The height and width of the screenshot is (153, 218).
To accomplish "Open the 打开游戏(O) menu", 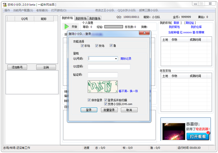I will click(59, 11).
